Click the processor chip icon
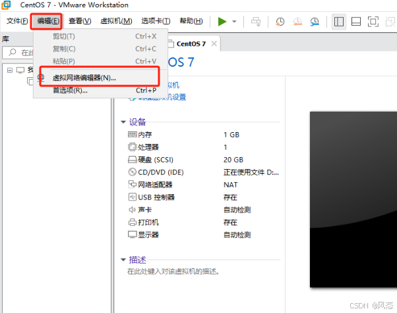 132,147
